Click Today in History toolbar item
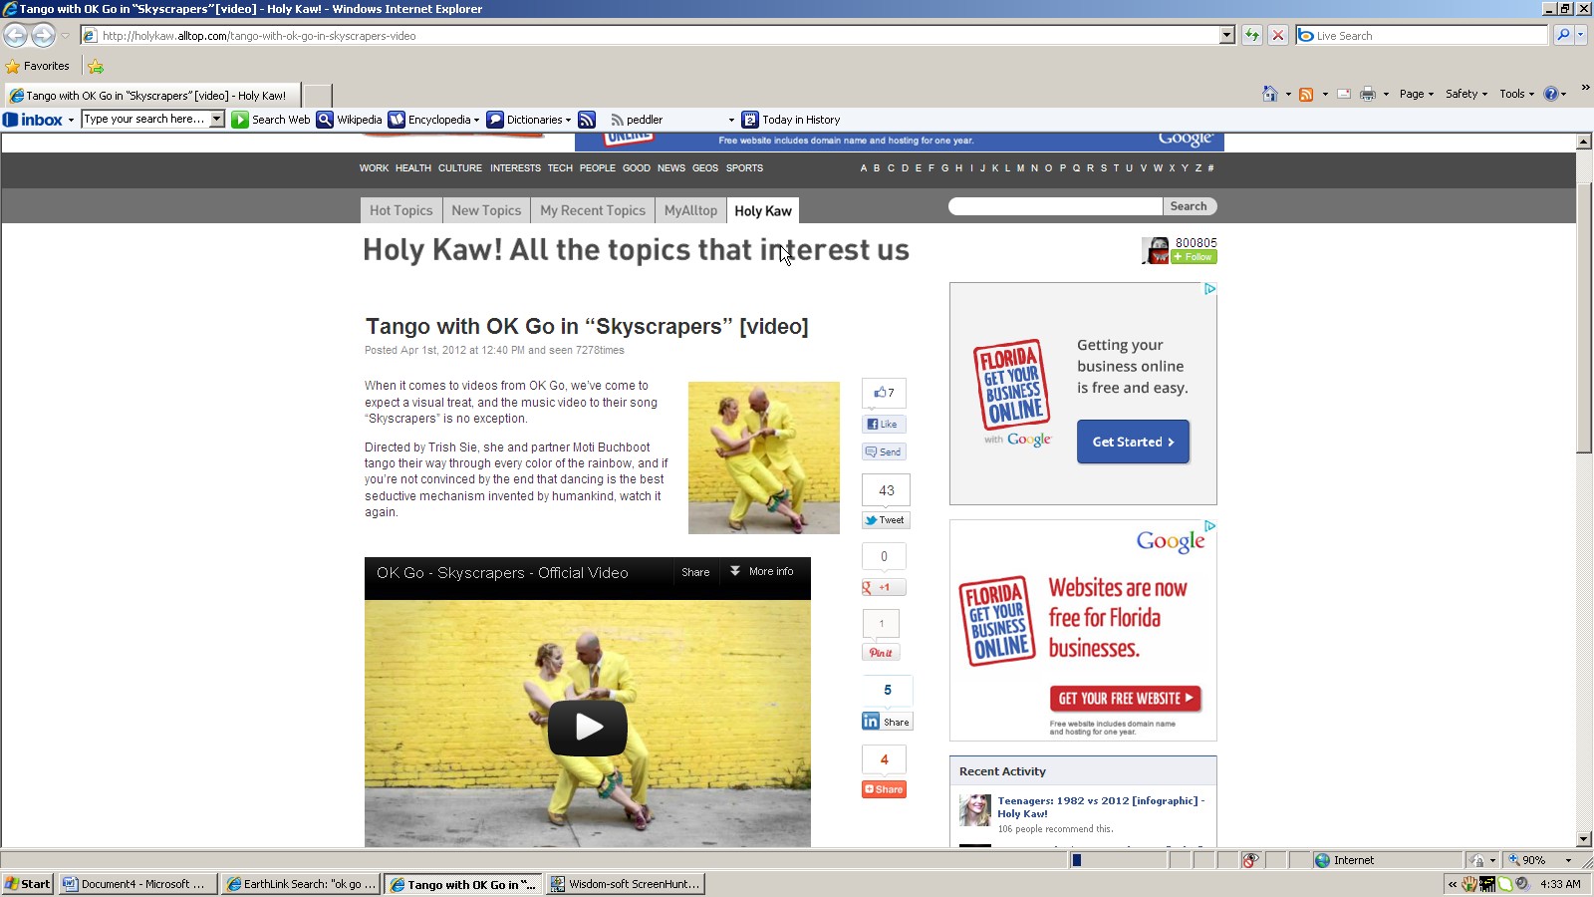The width and height of the screenshot is (1594, 897). click(x=791, y=120)
